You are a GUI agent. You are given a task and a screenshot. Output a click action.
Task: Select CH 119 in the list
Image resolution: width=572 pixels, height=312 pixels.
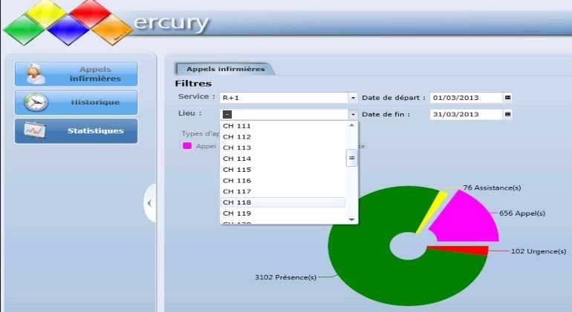(283, 213)
